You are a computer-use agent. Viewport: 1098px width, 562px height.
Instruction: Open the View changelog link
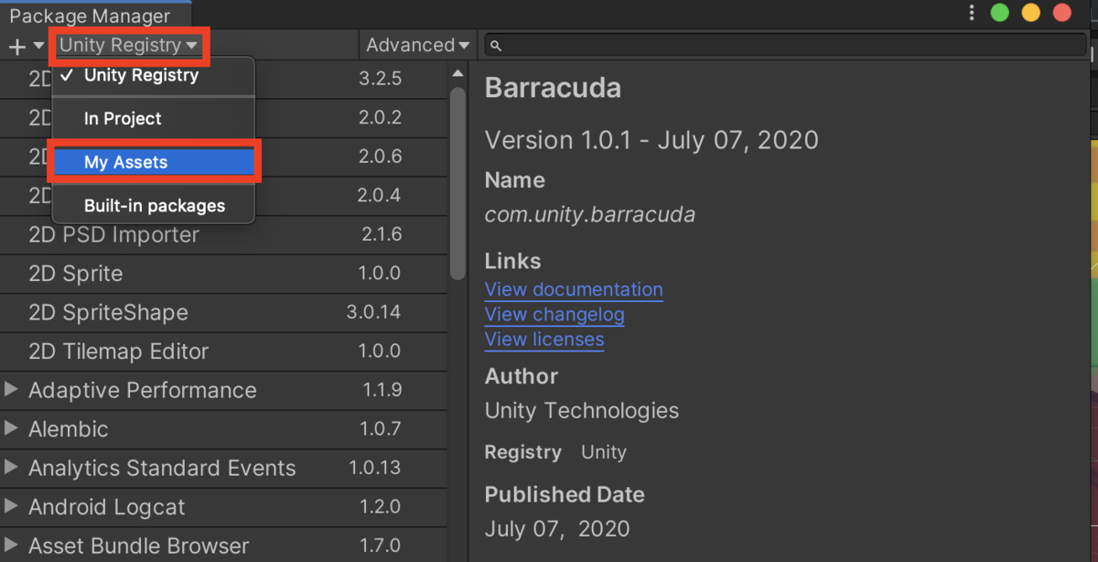tap(554, 315)
